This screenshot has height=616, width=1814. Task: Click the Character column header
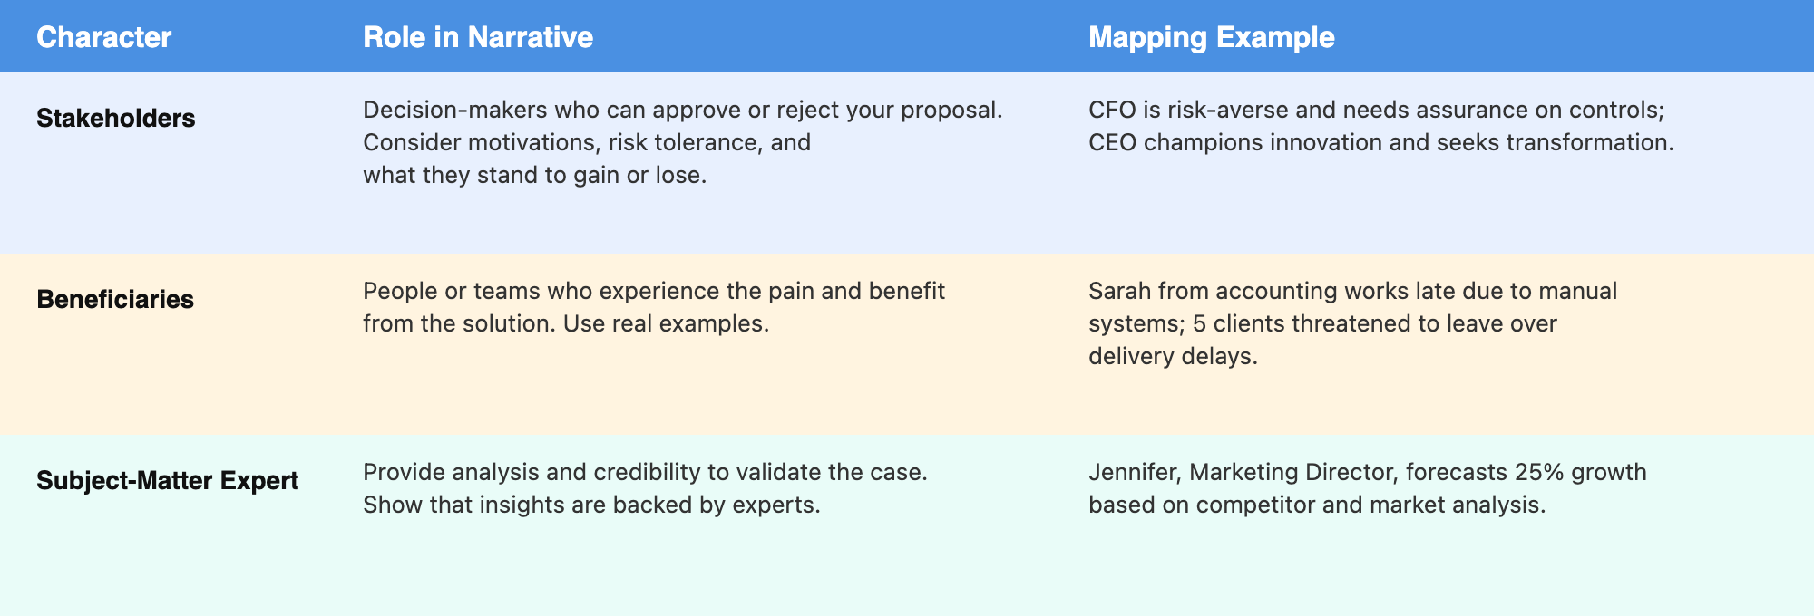click(x=103, y=37)
